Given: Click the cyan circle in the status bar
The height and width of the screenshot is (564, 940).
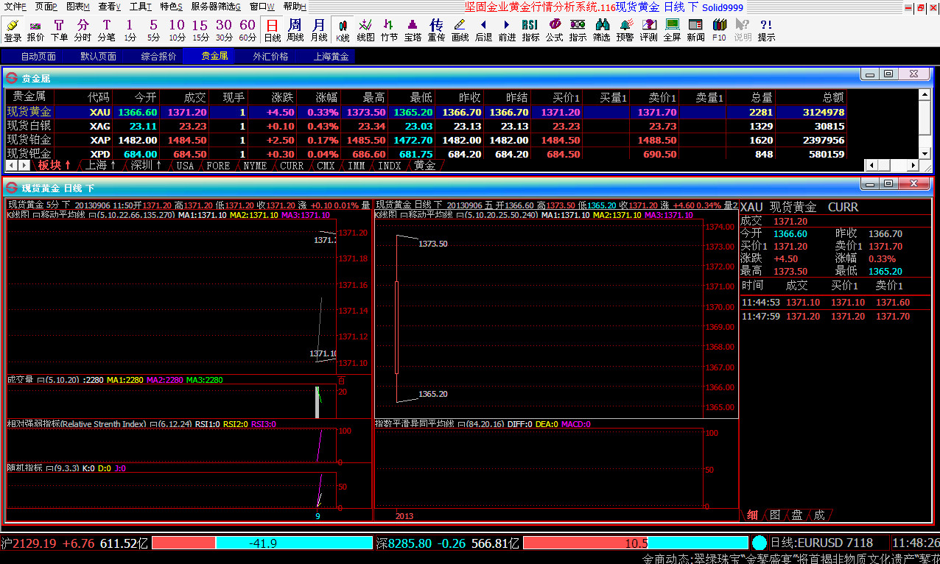Looking at the screenshot, I should pos(760,543).
